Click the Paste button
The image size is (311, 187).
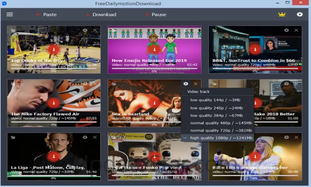46,14
